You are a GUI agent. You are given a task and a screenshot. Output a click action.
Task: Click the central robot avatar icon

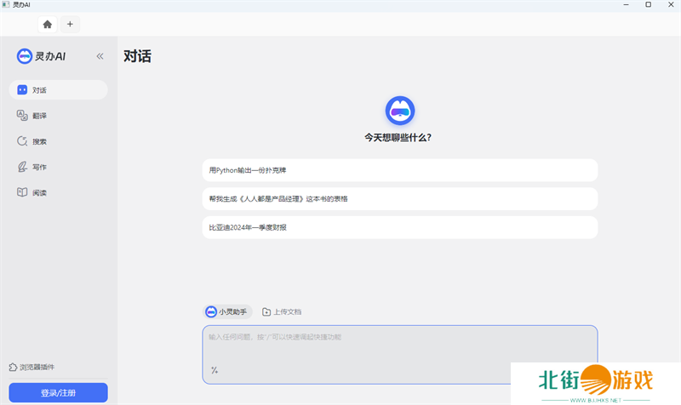399,111
